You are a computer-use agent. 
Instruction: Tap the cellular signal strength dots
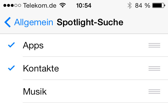12,5
